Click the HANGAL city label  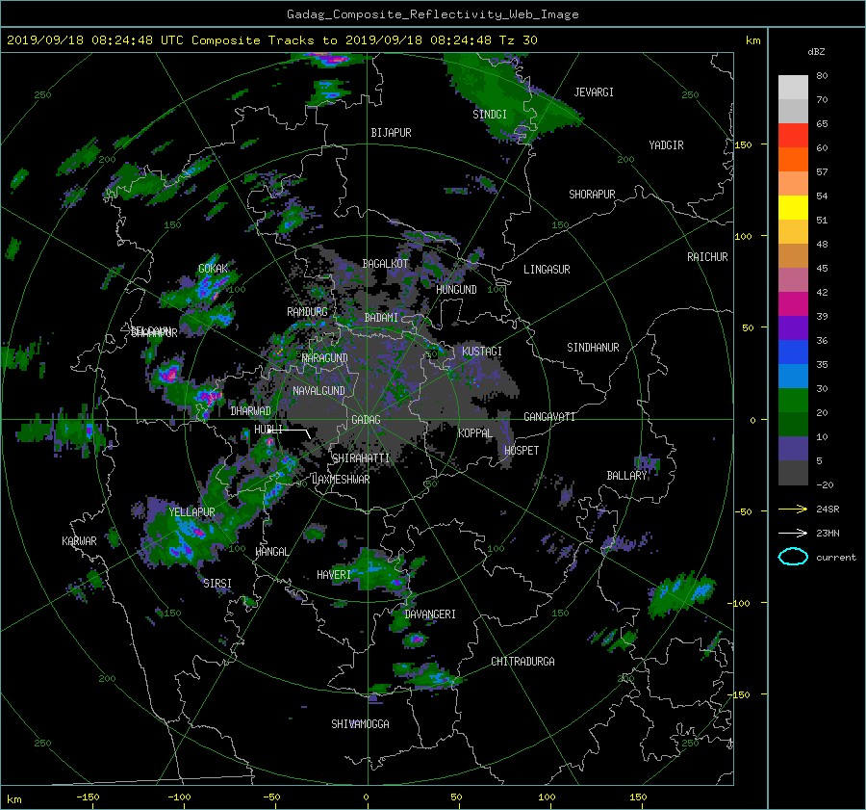click(x=272, y=552)
